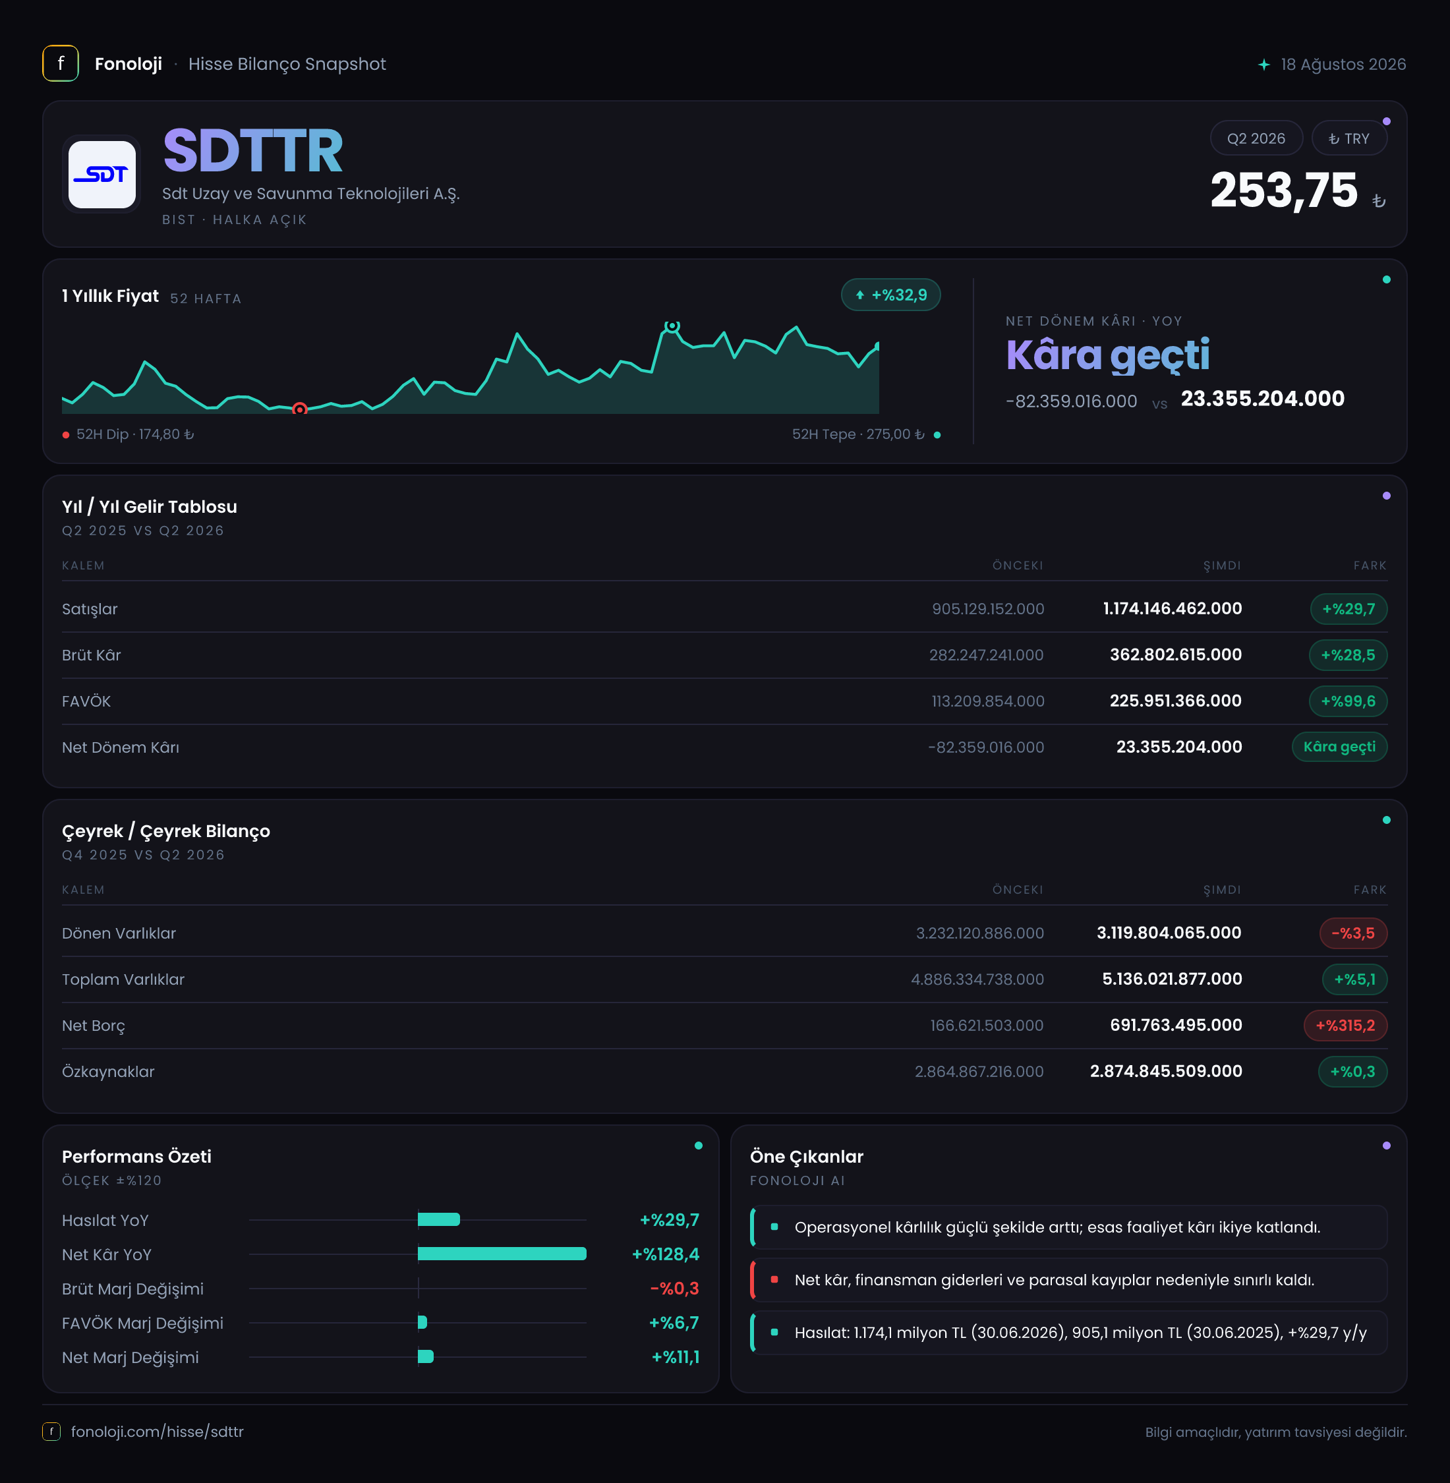Click the small Fonoloji icon in footer
1450x1483 pixels.
click(x=51, y=1431)
